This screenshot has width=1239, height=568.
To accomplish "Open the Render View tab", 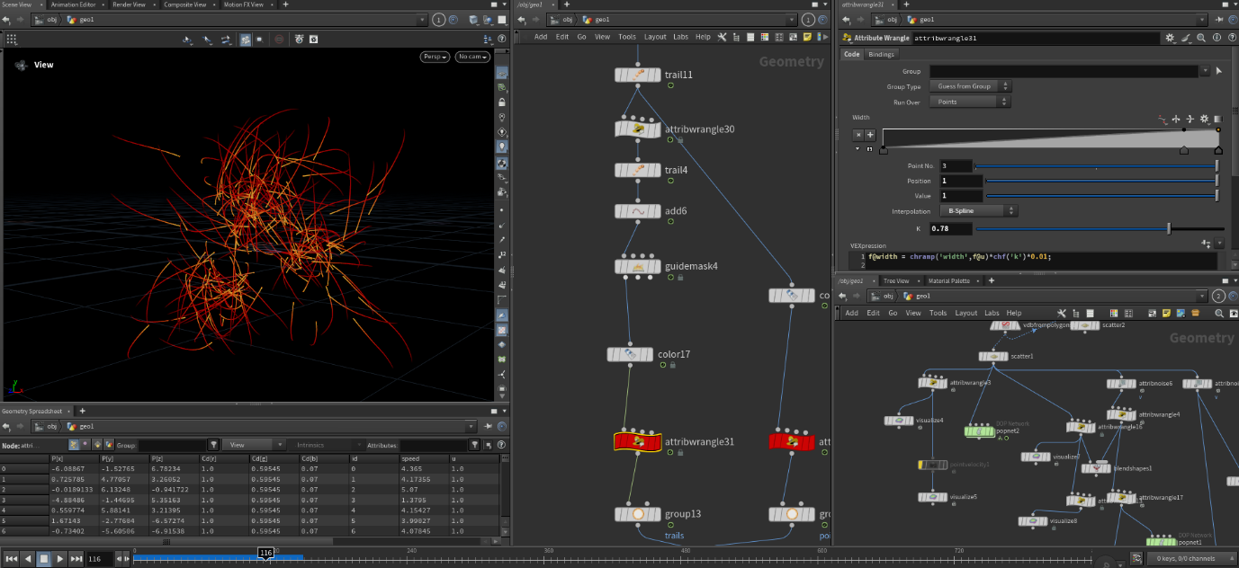I will click(x=129, y=4).
